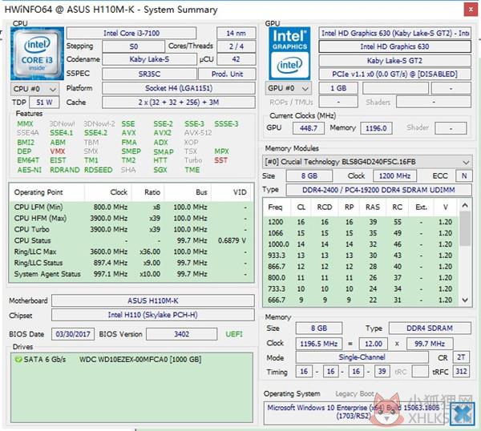
Task: Select the 1200 frequency timing row
Action: 361,222
